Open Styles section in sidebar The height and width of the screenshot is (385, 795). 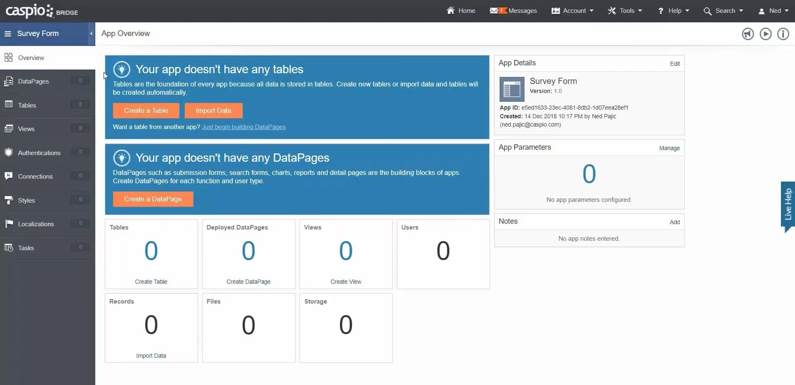(27, 201)
